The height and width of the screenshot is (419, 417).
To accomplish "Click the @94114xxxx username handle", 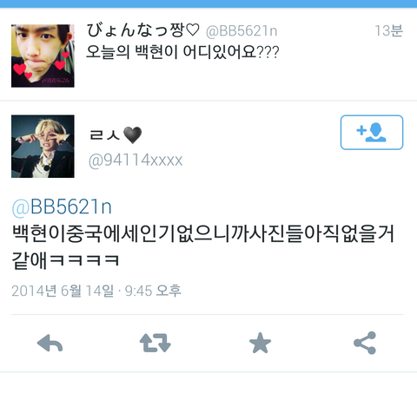I will [x=136, y=160].
